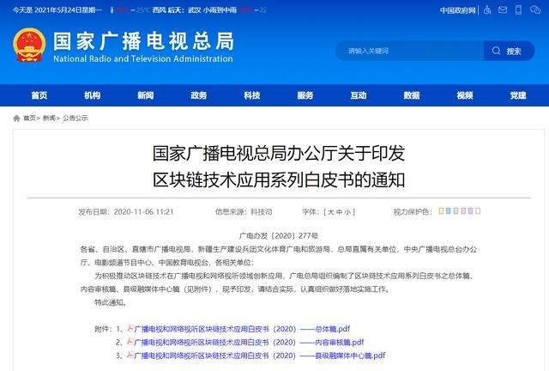Screen dimensions: 549x371
Task: Open 公告公示 breadcrumb link
Action: (x=75, y=118)
